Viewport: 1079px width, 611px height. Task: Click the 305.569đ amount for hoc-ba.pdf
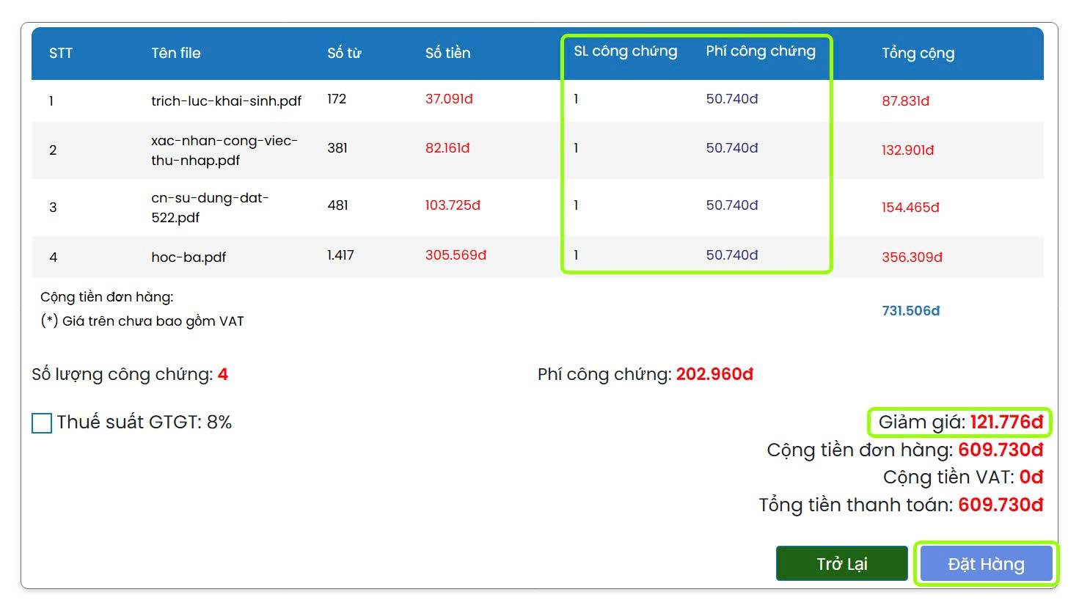pos(456,255)
